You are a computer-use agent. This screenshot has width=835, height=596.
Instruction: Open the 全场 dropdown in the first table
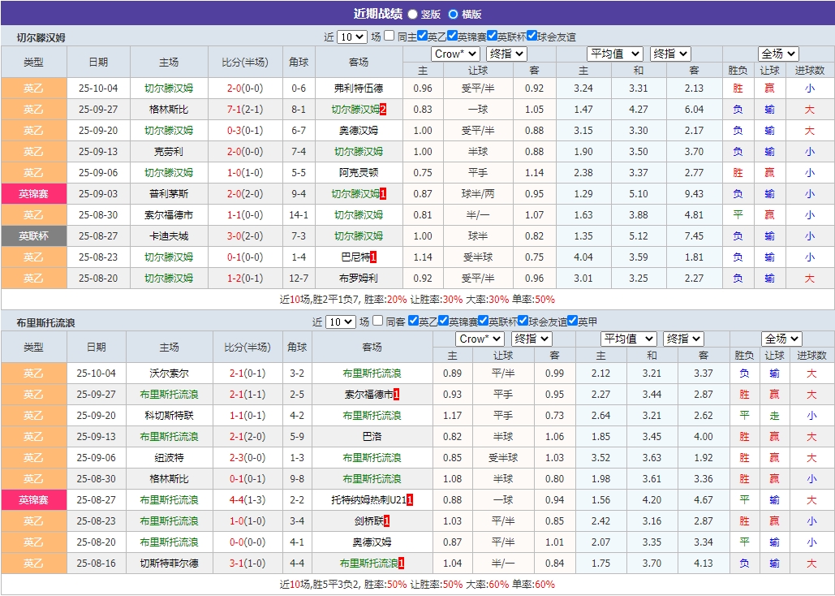click(777, 54)
